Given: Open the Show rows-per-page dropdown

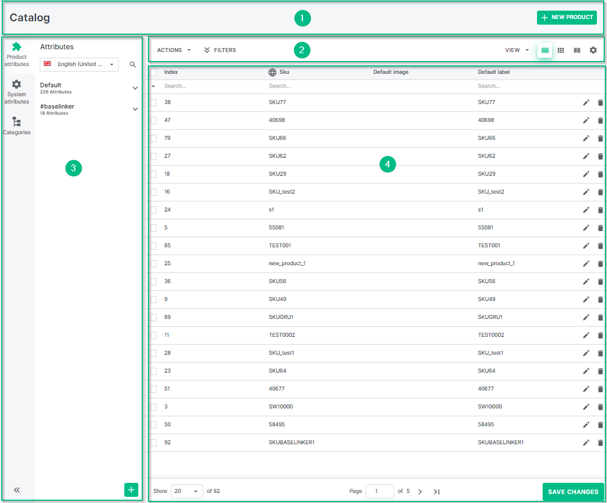Looking at the screenshot, I should [186, 491].
